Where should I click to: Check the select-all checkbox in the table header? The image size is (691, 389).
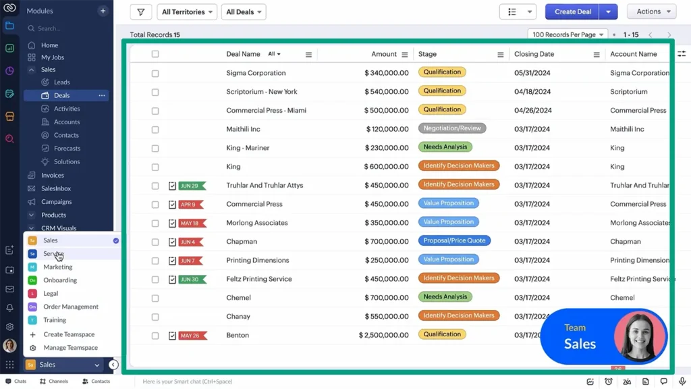(155, 53)
